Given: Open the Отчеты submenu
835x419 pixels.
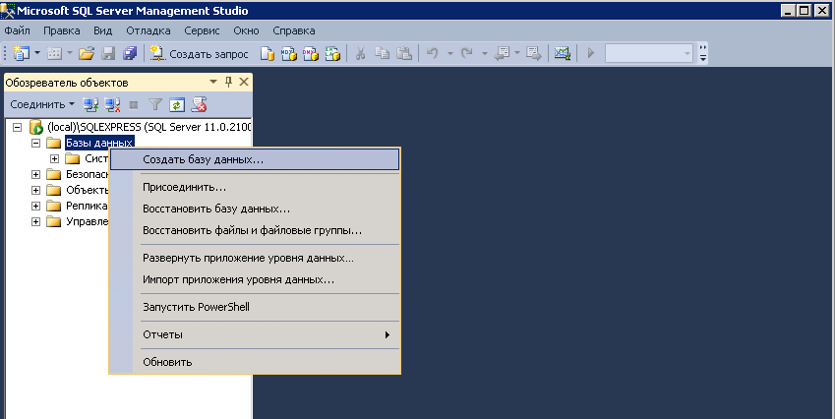Looking at the screenshot, I should point(255,334).
